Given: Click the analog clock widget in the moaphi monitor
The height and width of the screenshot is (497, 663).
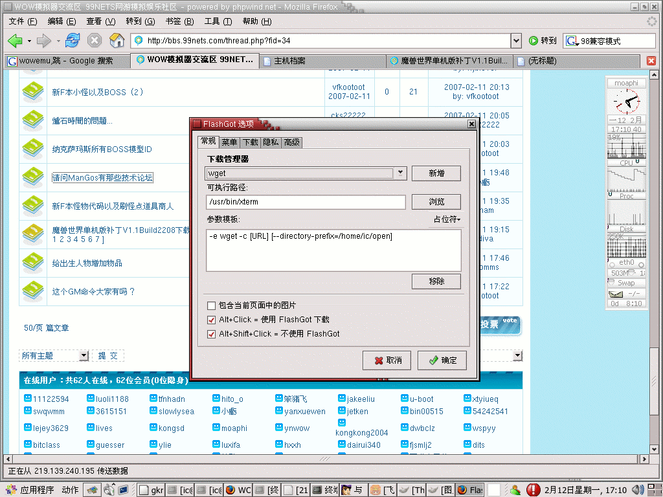Looking at the screenshot, I should click(x=627, y=102).
